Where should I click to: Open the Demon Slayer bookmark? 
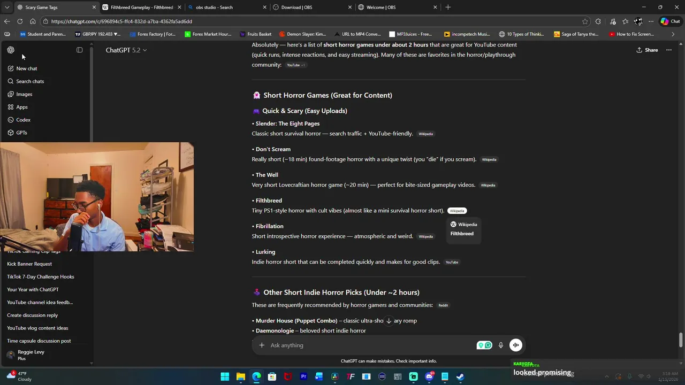(x=303, y=34)
